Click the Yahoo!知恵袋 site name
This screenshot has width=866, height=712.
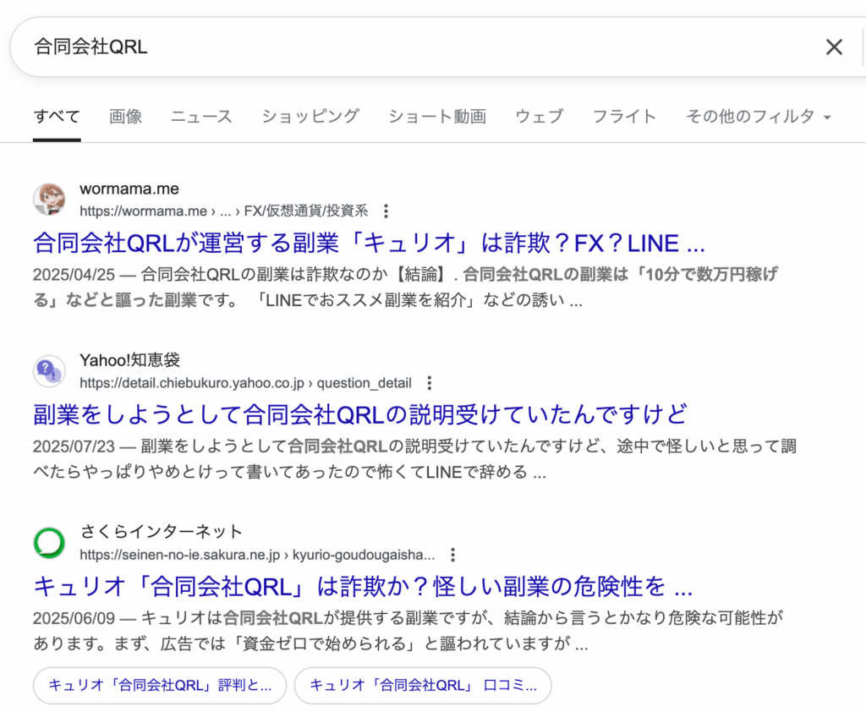129,360
